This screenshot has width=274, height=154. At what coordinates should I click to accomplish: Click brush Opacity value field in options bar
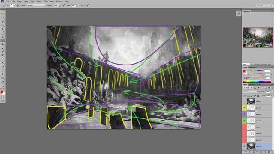pos(56,6)
